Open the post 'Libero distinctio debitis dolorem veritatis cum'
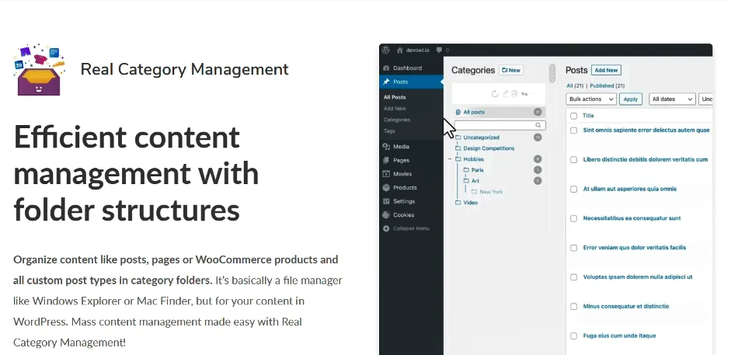This screenshot has height=355, width=731. [x=646, y=160]
